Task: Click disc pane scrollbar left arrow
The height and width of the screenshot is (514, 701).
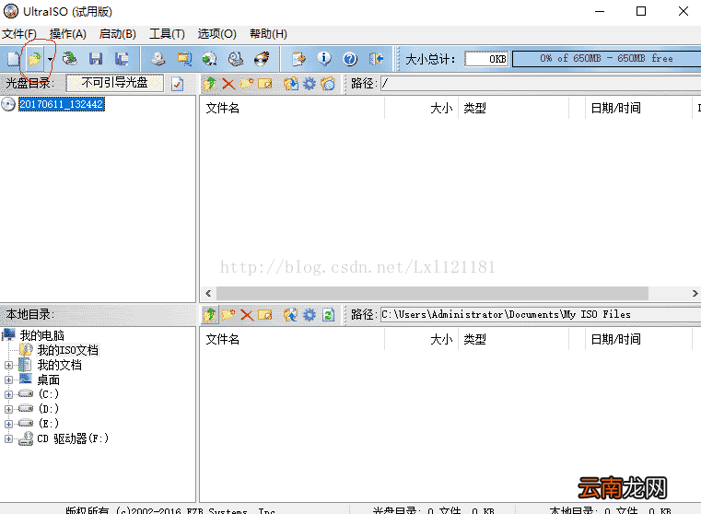Action: [208, 293]
